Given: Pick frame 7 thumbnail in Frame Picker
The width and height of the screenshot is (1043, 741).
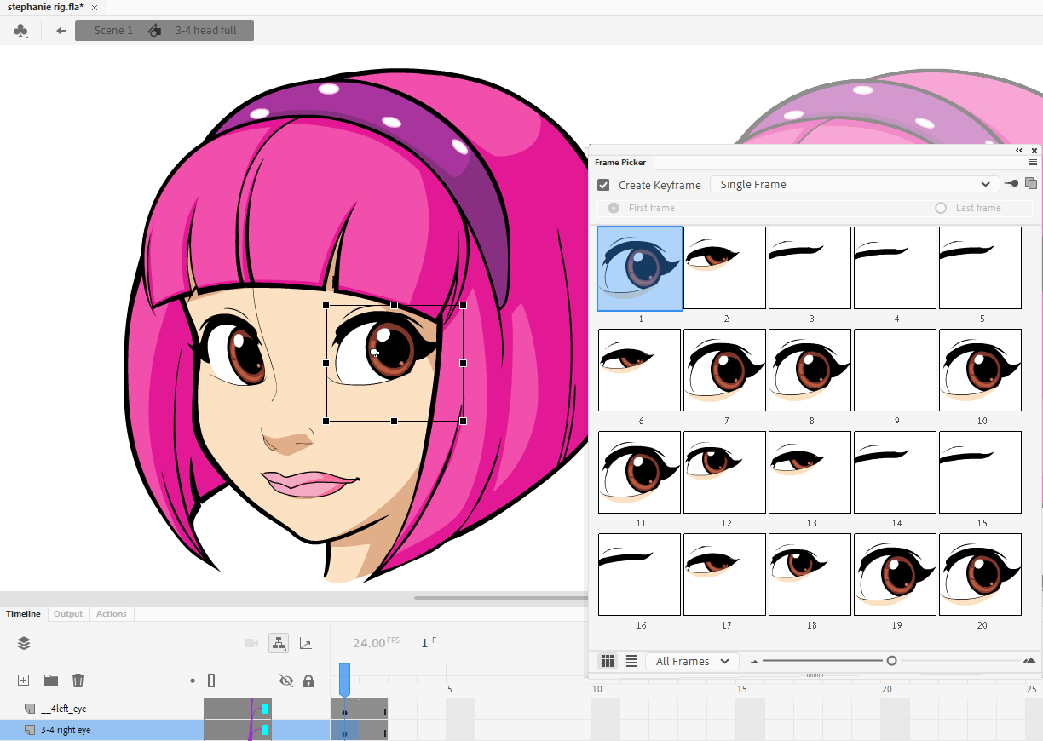Looking at the screenshot, I should click(x=724, y=370).
